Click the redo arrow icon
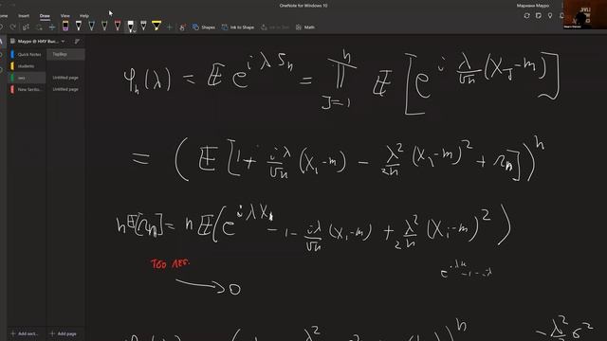Viewport: 607px width, 341px height. (13, 27)
